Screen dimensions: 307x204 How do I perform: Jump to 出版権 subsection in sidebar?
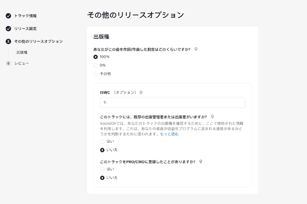coord(22,52)
